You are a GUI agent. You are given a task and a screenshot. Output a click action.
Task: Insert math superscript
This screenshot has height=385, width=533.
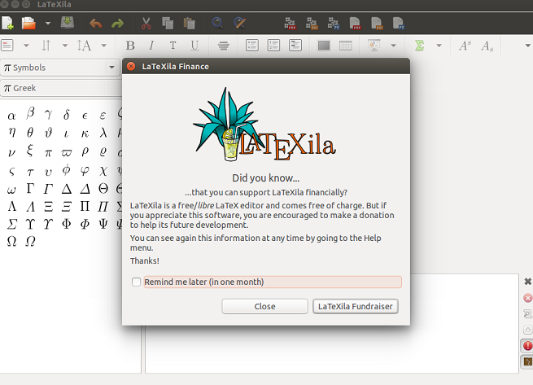465,46
